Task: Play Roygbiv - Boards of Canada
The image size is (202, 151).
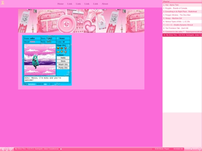Action: coord(182,8)
